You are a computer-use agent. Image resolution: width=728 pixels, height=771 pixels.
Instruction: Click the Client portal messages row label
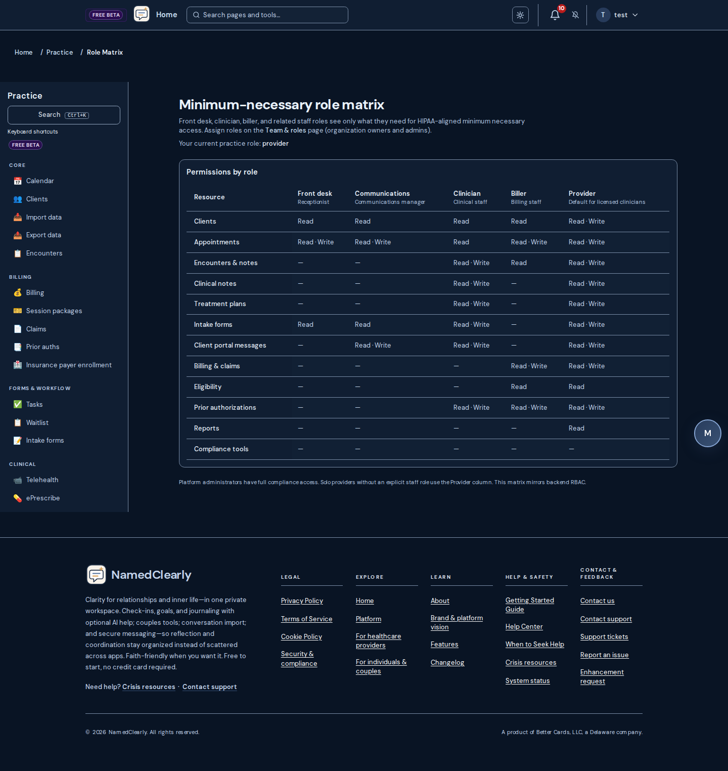[x=230, y=346]
